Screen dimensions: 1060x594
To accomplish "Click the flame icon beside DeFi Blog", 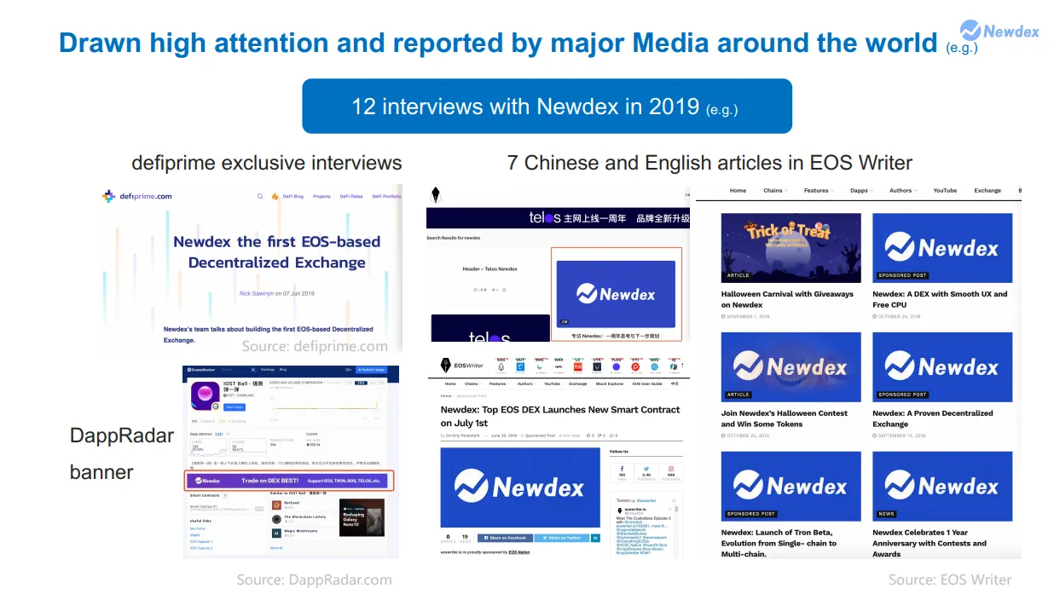I will 275,196.
